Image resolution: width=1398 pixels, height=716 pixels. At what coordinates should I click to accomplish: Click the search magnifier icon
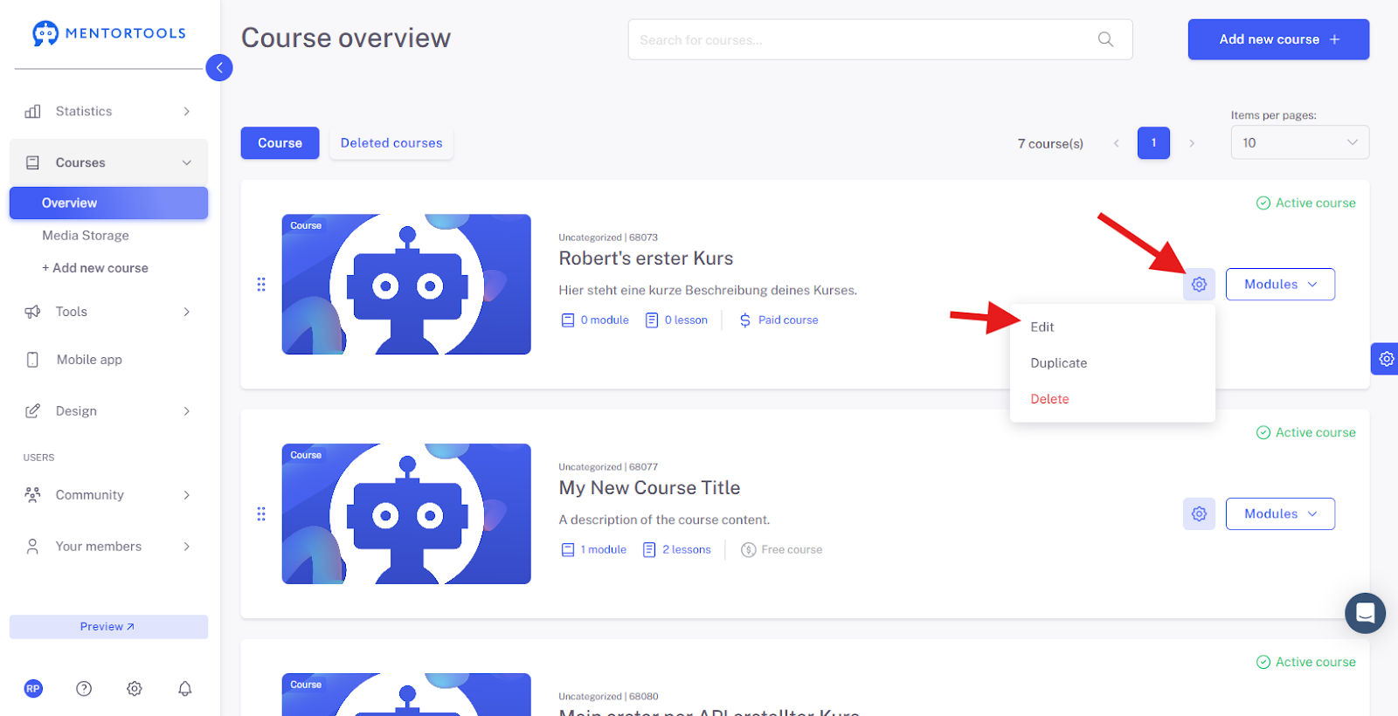(1105, 39)
